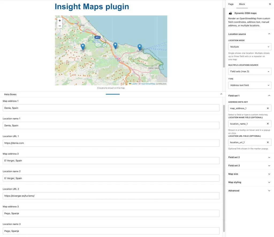Expand the Map size panel
The height and width of the screenshot is (237, 274).
pos(250,174)
